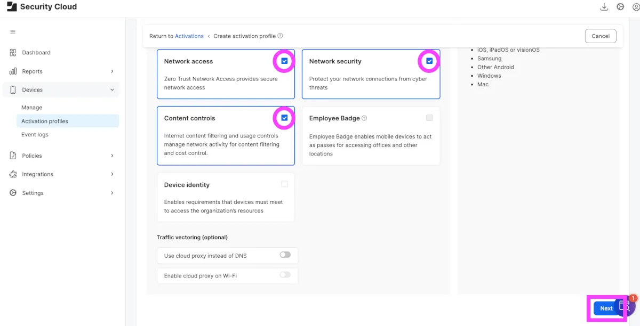Collapse the Devices section chevron
The width and height of the screenshot is (640, 326).
point(112,90)
